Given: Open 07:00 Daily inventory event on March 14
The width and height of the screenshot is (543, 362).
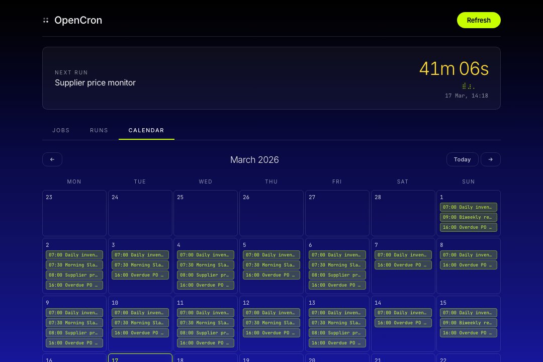Looking at the screenshot, I should click(x=403, y=313).
